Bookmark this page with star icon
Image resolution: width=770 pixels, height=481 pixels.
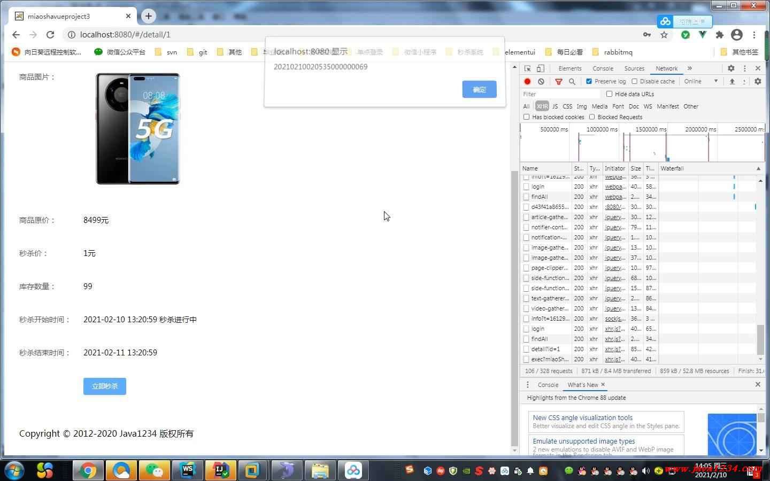(664, 35)
